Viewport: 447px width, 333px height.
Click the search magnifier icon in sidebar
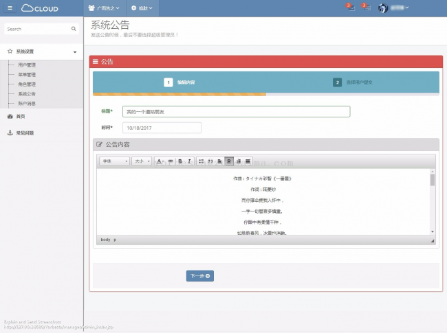click(74, 29)
